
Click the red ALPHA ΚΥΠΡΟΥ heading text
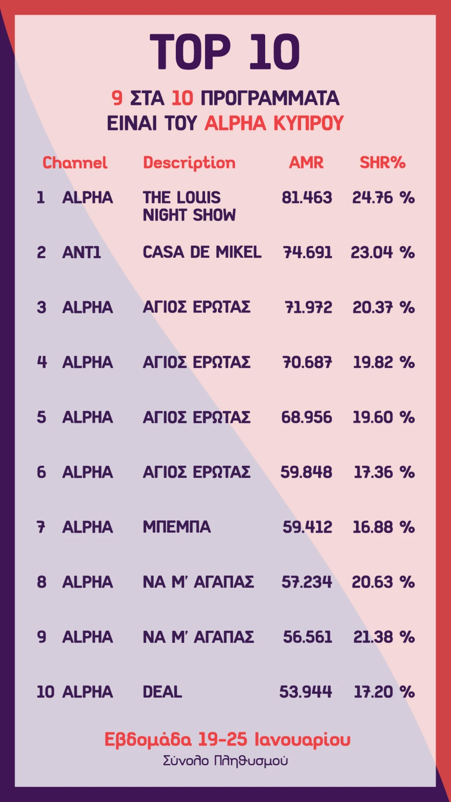(x=274, y=123)
